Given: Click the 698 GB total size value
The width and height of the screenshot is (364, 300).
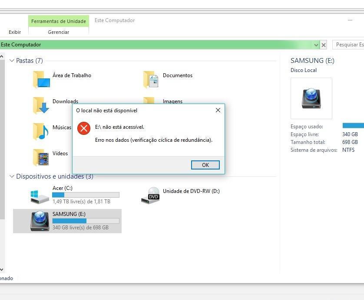Looking at the screenshot, I should click(350, 142).
